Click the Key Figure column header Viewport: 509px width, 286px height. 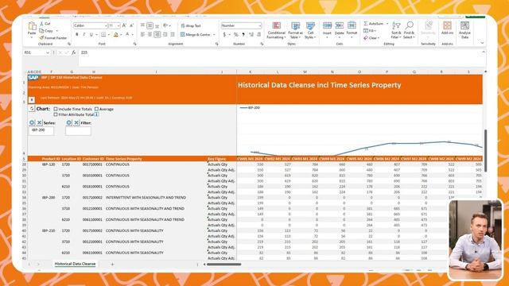coord(216,159)
